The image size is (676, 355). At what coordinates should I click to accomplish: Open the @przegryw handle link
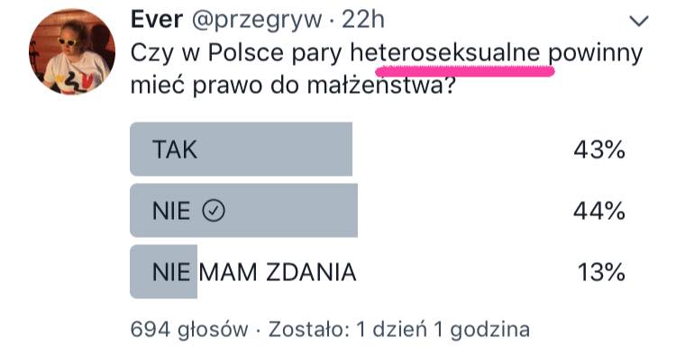(x=257, y=21)
